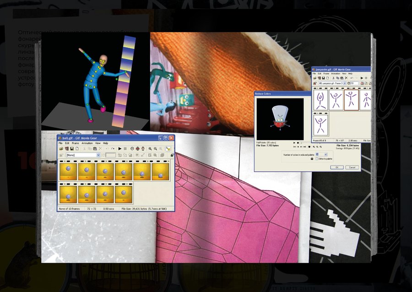This screenshot has height=292, width=412.
Task: Open the [None] dropdown in ball.gif window
Action: coord(98,155)
